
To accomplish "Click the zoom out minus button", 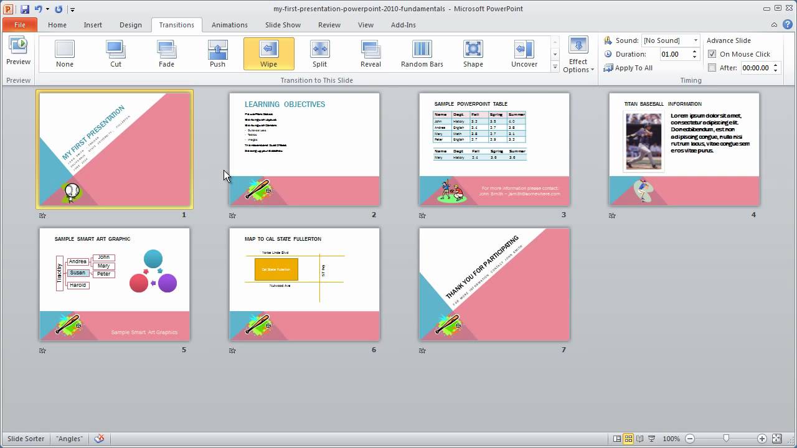I will 691,439.
